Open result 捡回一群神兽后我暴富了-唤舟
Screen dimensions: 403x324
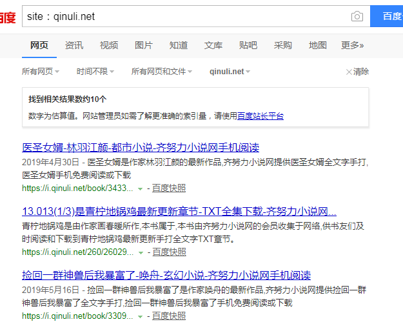(x=166, y=275)
